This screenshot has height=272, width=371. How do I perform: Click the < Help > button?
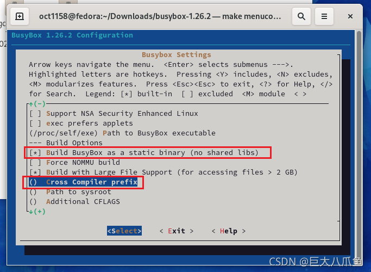(x=229, y=231)
